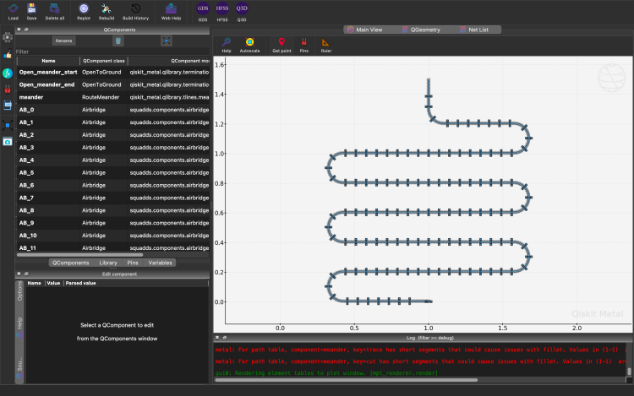
Task: Click the green function variables sidebar icon
Action: [8, 73]
